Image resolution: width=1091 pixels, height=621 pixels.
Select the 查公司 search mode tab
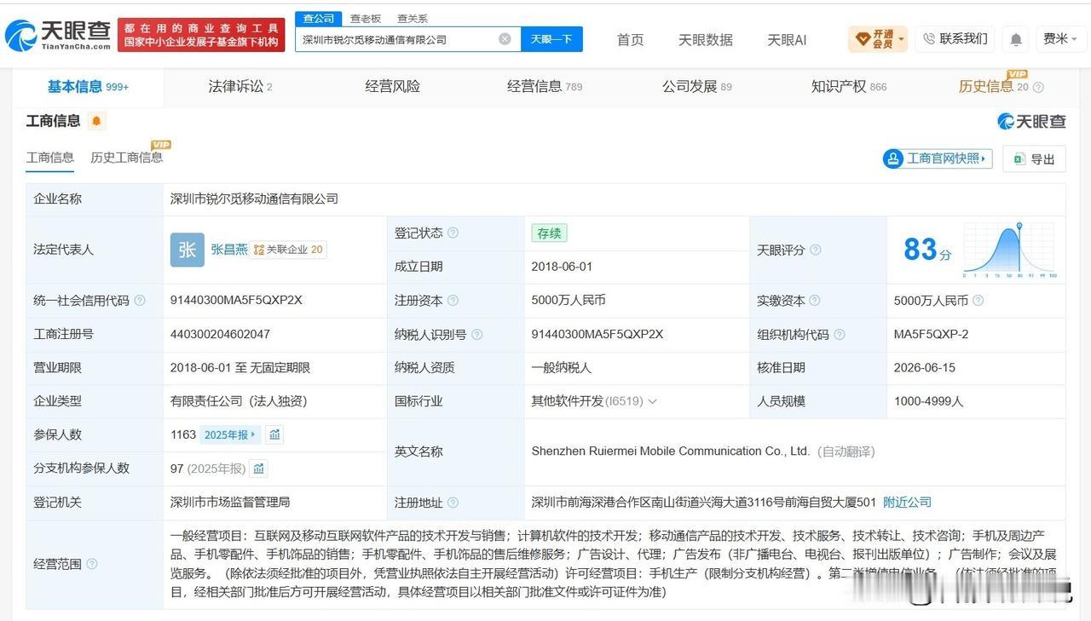319,18
